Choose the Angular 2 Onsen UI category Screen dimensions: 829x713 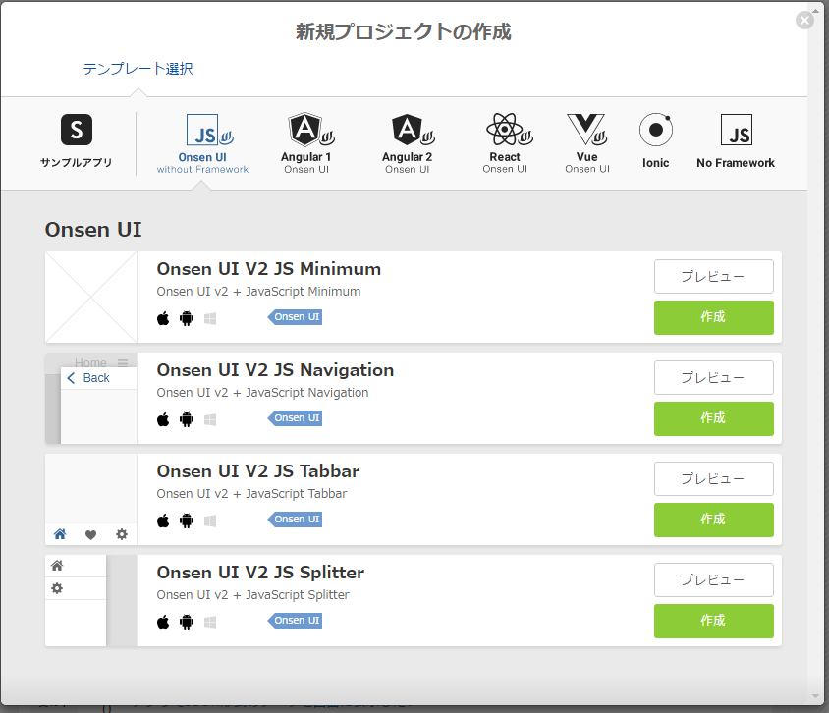tap(407, 143)
